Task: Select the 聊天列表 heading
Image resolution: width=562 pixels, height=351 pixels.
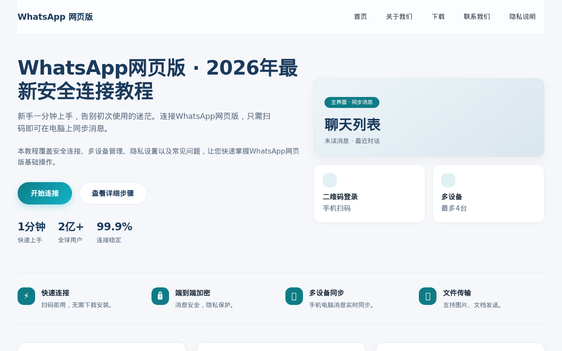Action: coord(353,125)
